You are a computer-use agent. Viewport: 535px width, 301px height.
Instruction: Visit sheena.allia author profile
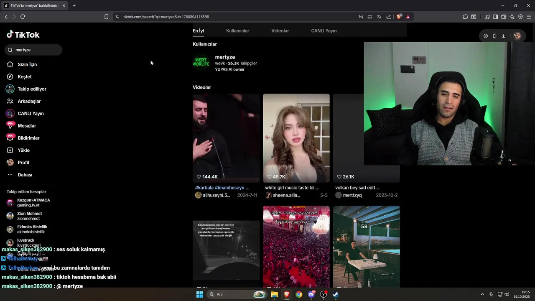click(x=283, y=195)
